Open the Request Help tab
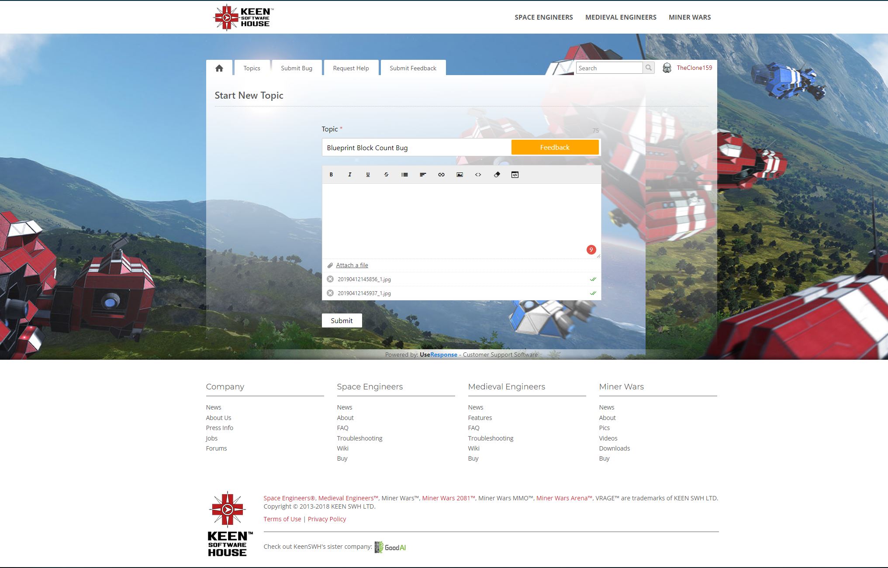 pos(351,68)
